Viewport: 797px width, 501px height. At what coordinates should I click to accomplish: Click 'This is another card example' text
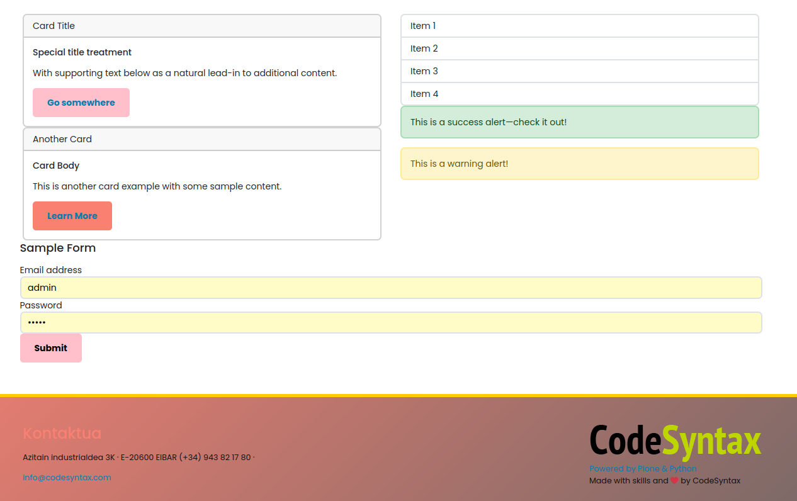pos(157,186)
